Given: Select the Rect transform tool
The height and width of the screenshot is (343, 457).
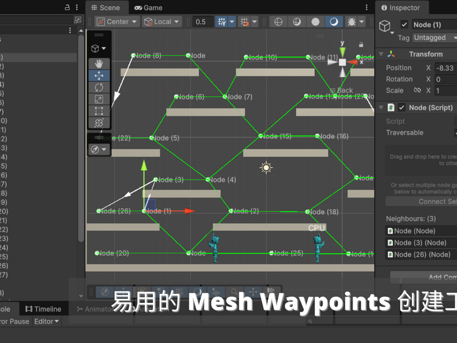Looking at the screenshot, I should coord(99,111).
